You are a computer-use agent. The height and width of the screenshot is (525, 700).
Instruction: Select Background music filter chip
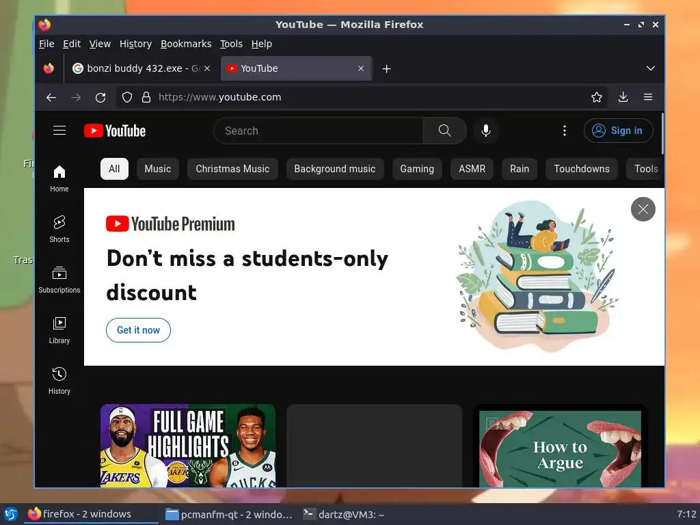[335, 169]
